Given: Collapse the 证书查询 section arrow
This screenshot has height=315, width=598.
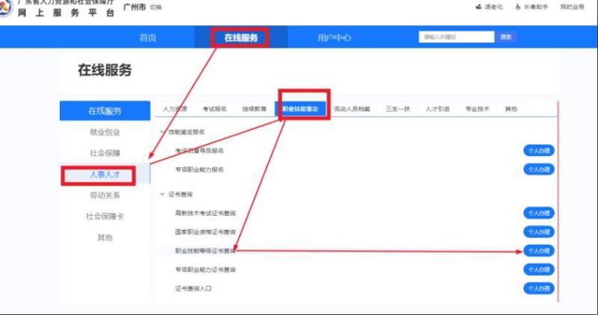Looking at the screenshot, I should coord(162,194).
